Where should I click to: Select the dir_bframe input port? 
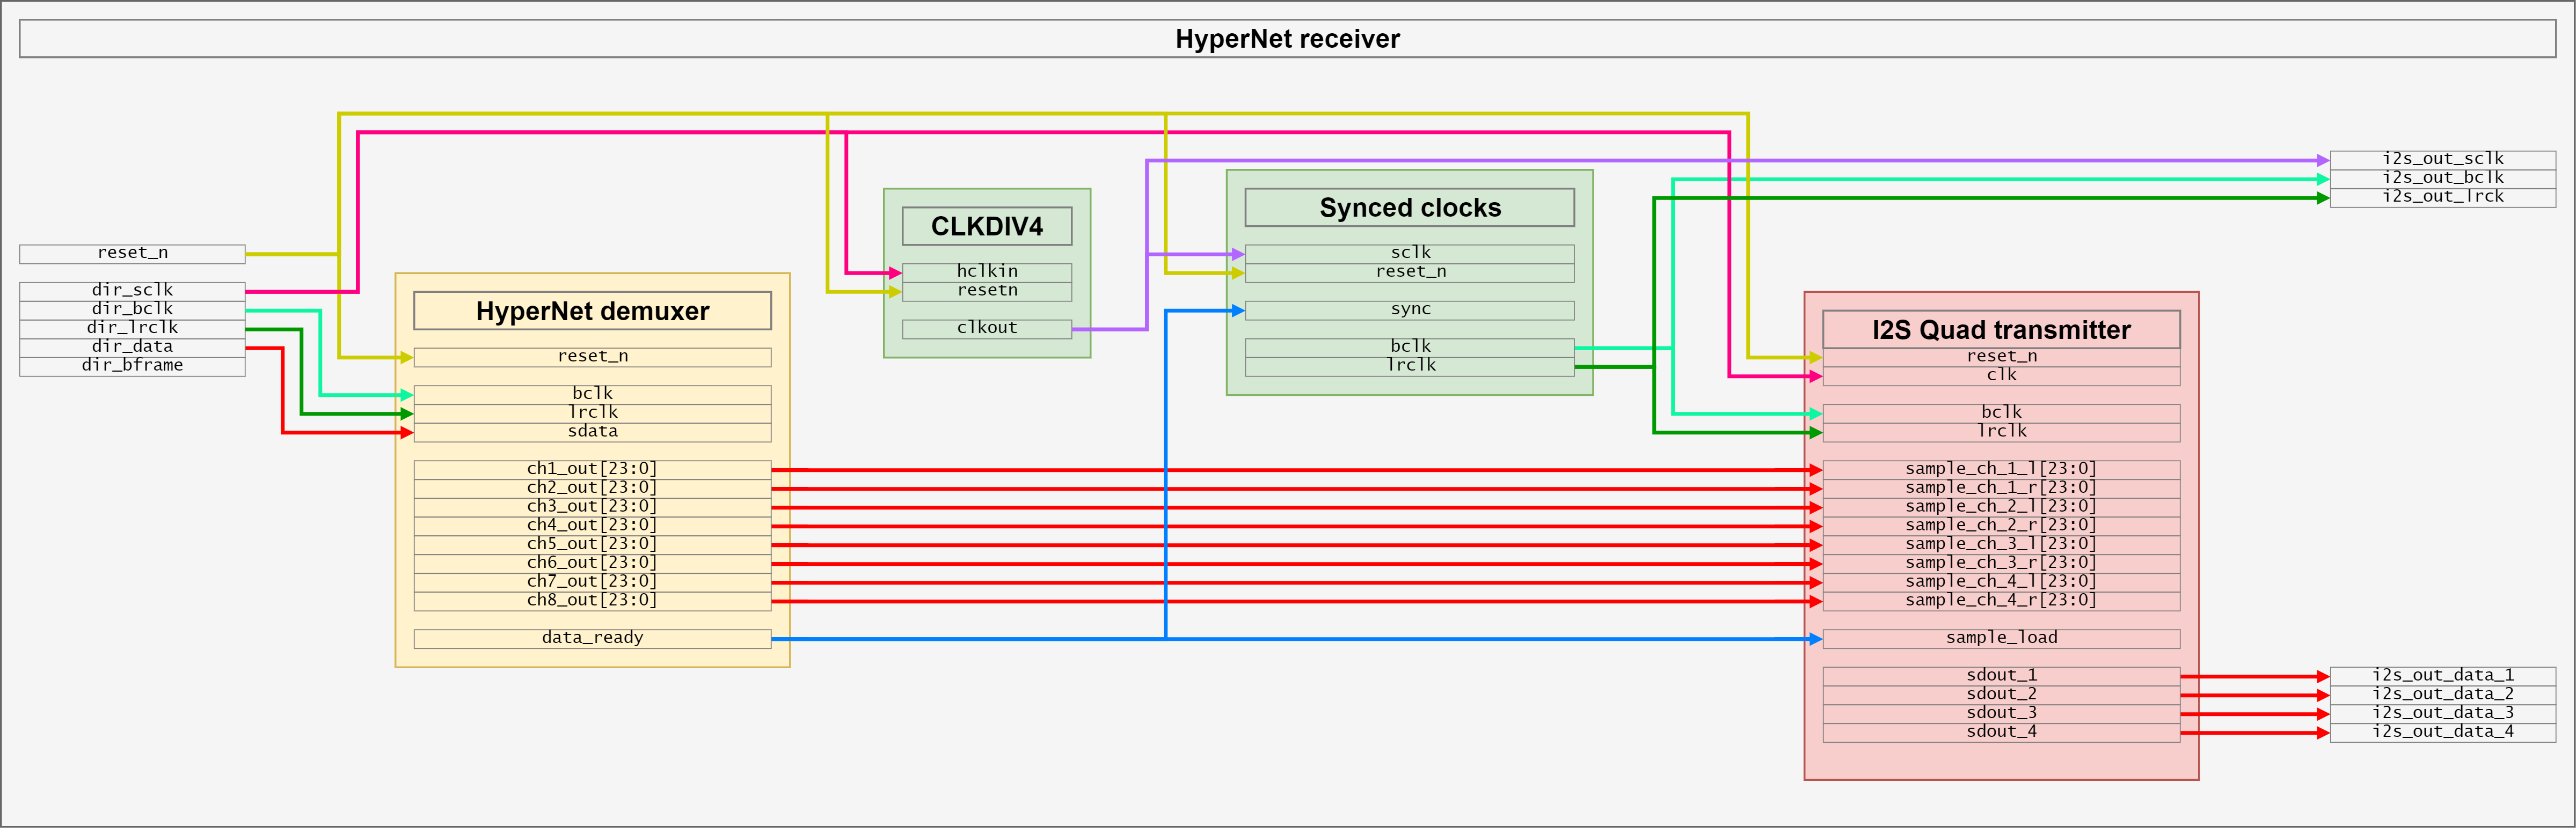132,366
